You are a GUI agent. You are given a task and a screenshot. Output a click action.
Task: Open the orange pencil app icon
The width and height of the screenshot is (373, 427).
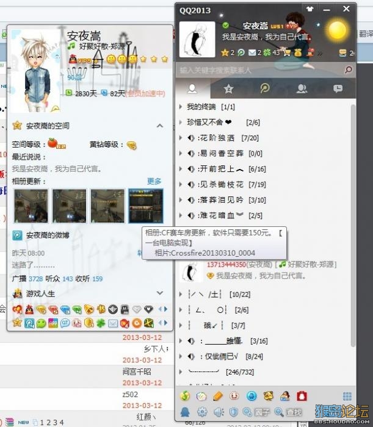[x=217, y=396]
